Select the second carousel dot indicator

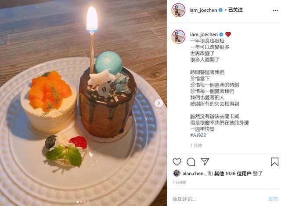[x=81, y=202]
